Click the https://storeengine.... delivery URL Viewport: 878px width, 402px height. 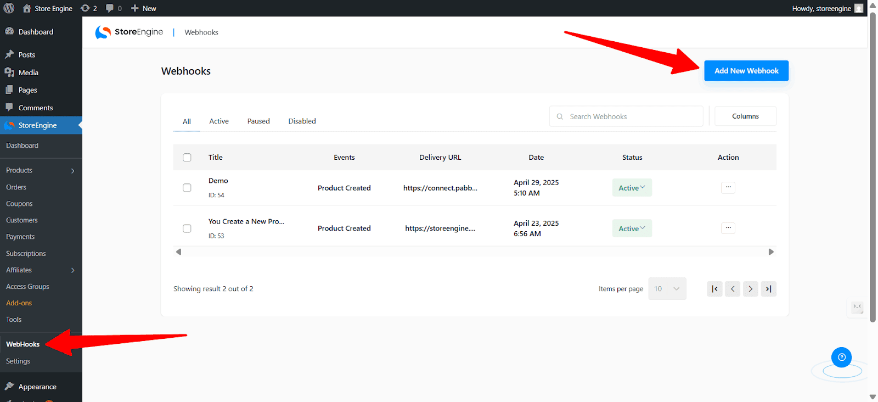(x=440, y=228)
